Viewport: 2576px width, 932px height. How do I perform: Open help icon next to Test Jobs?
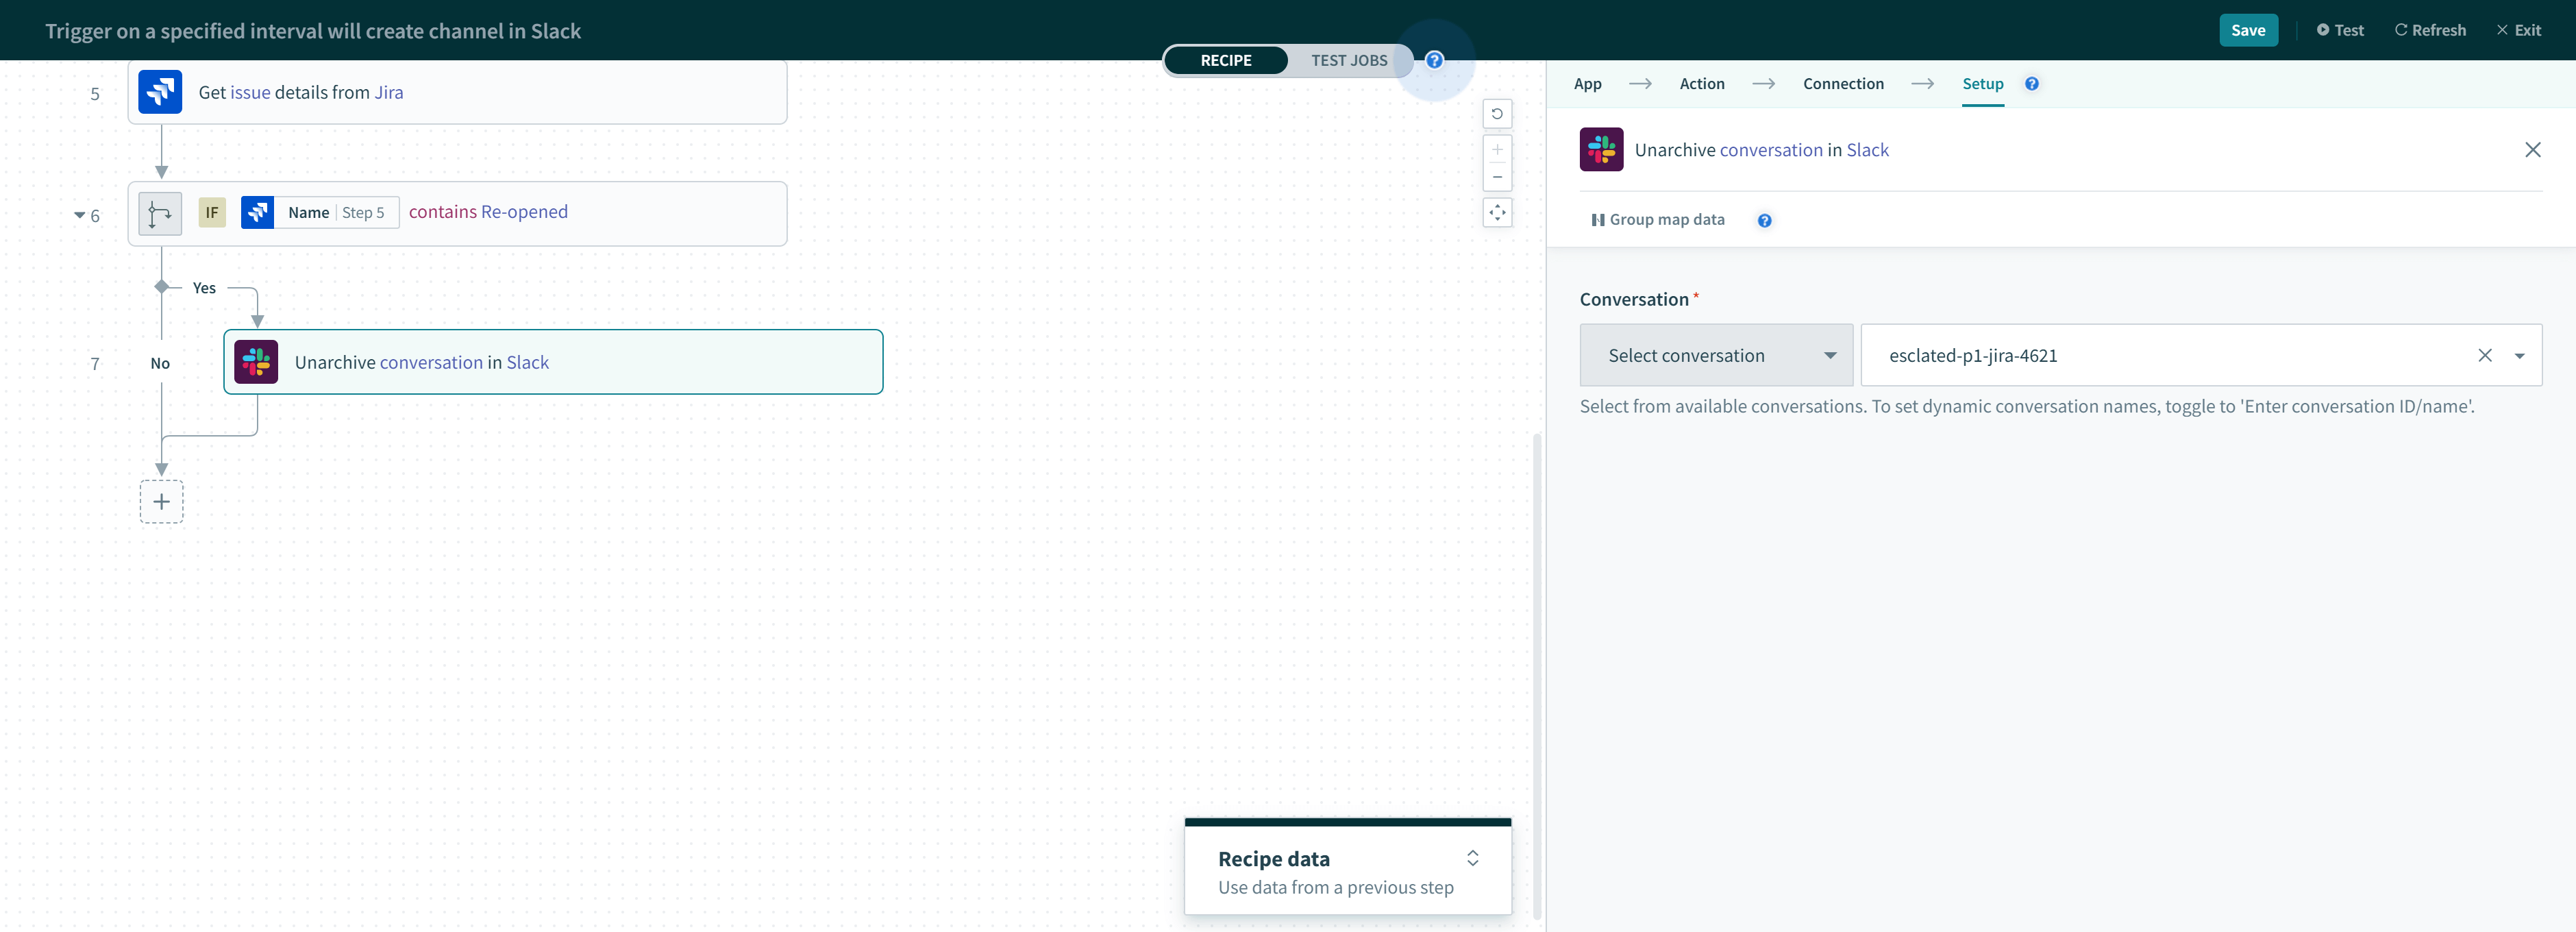pos(1434,60)
